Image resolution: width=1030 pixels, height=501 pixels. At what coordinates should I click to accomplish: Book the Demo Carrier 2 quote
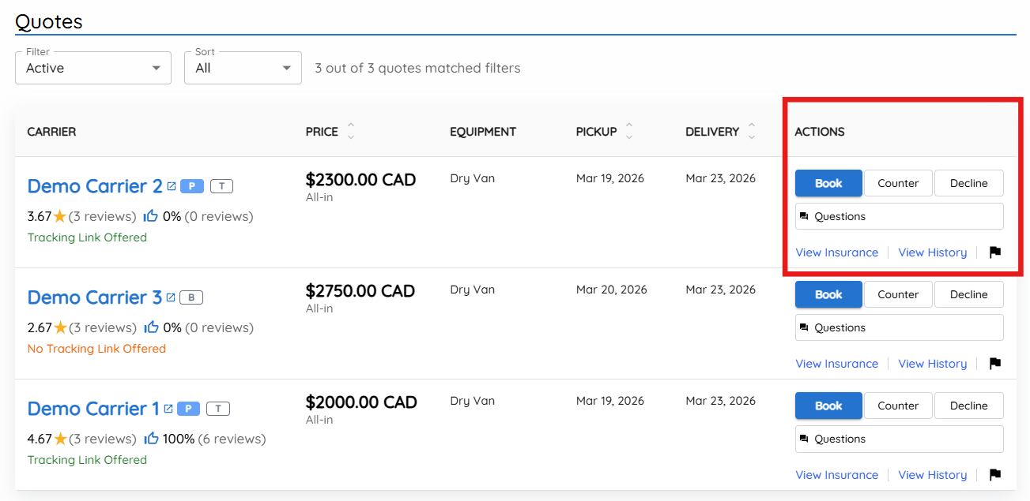coord(828,183)
